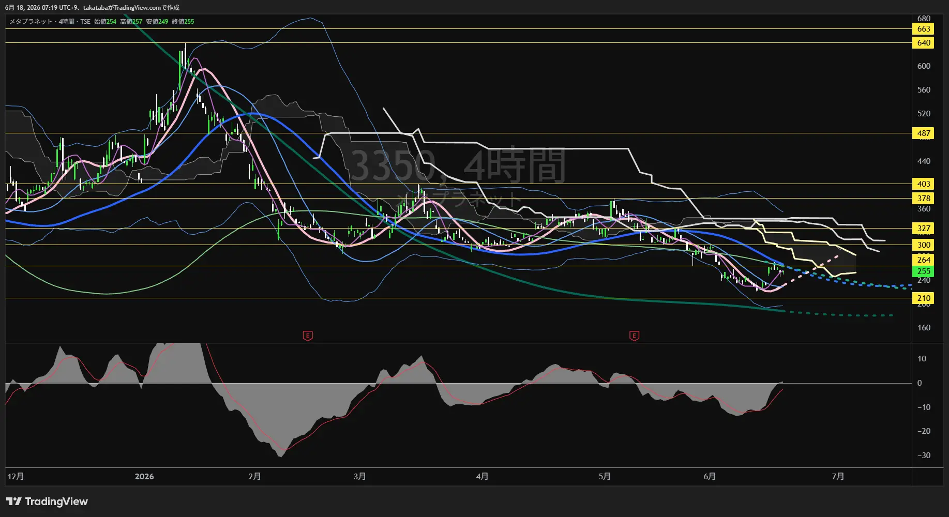Image resolution: width=949 pixels, height=517 pixels.
Task: Click the 680 price scale value
Action: click(924, 19)
